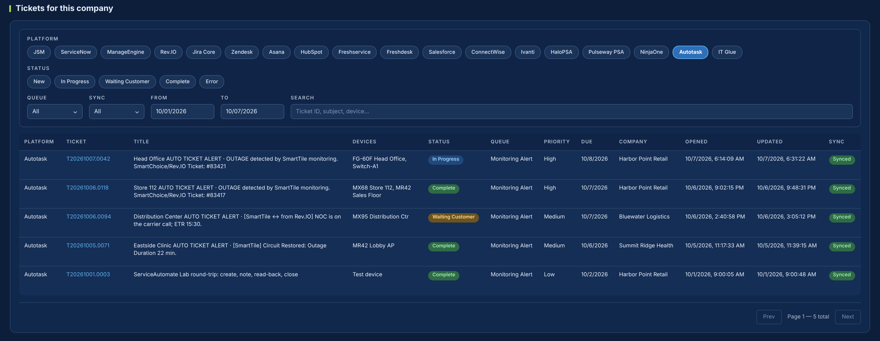Choose the Salesforce platform filter
The image size is (880, 341).
442,52
